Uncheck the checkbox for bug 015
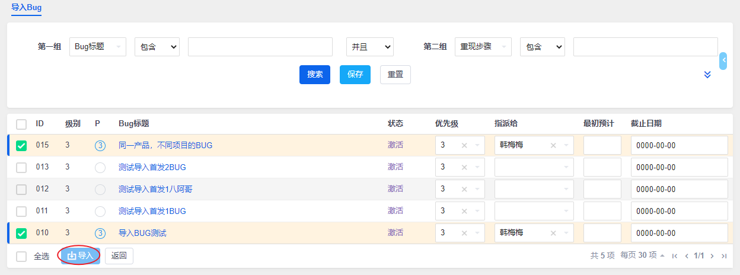Viewport: 740px width, 275px height. [21, 146]
